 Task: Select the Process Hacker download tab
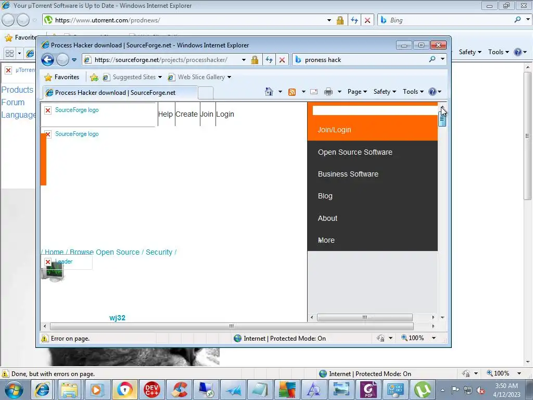(120, 93)
